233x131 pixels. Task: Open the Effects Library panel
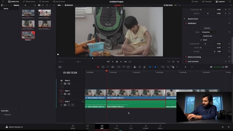[29, 1]
